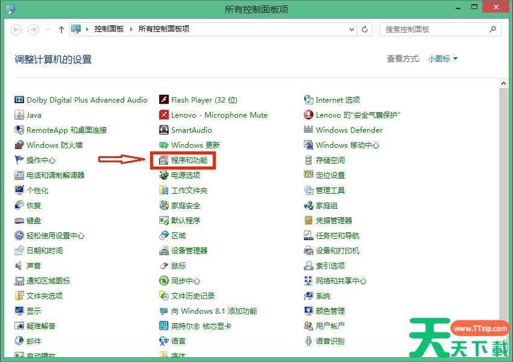Select 所有控制面板项 in the address breadcrumb

point(164,29)
